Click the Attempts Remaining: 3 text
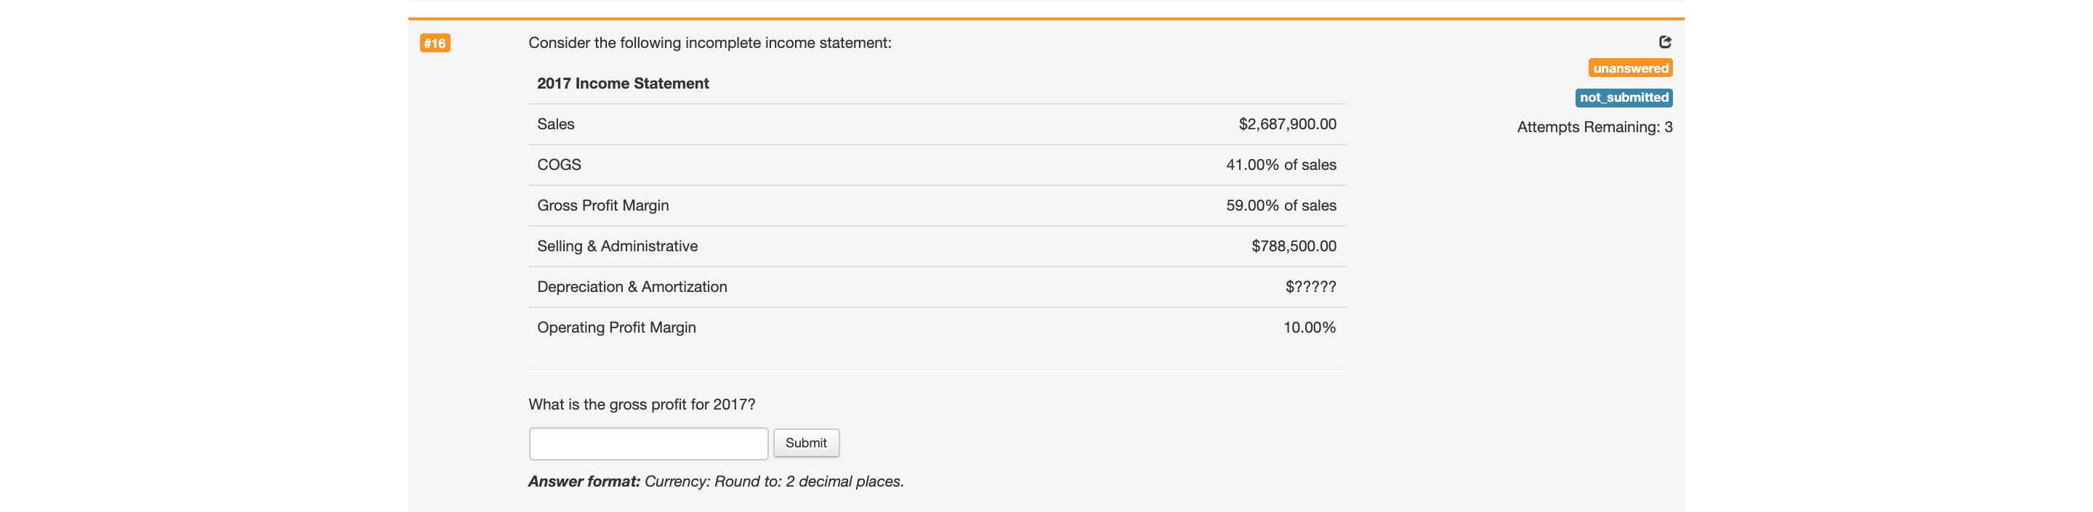Screen dimensions: 2093x512 pyautogui.click(x=1594, y=126)
